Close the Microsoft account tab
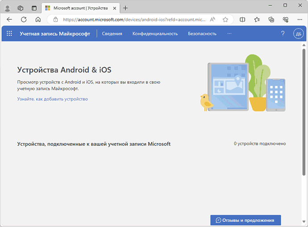Viewport: 308px width, 227px height. [x=115, y=8]
